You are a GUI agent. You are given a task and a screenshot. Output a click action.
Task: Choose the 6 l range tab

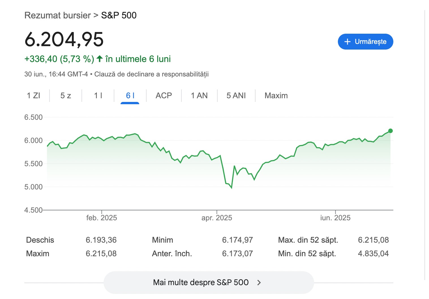coord(130,96)
